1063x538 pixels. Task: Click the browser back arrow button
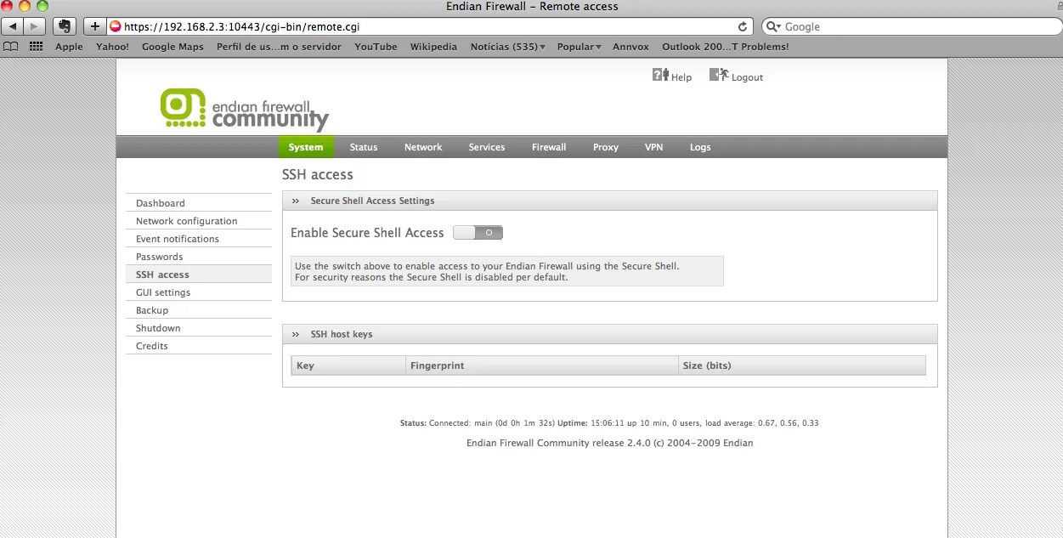point(14,26)
